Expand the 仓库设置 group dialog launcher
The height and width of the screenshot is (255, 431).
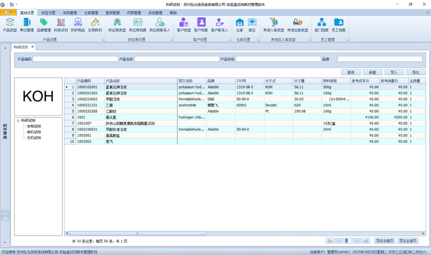[258, 40]
